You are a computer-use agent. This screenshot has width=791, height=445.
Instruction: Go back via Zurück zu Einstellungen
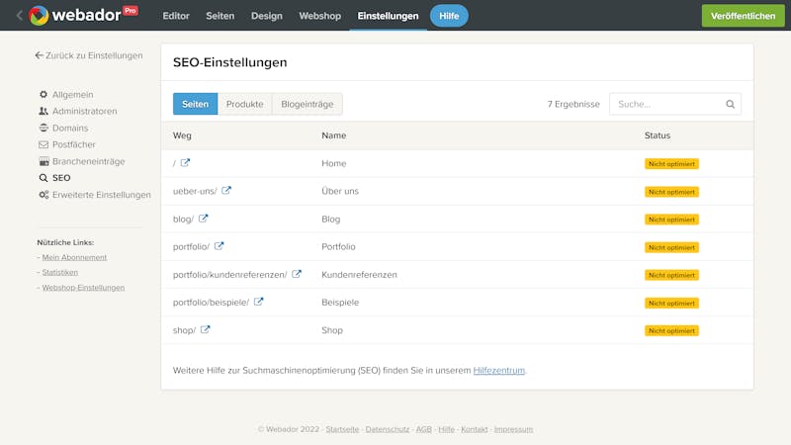(88, 56)
